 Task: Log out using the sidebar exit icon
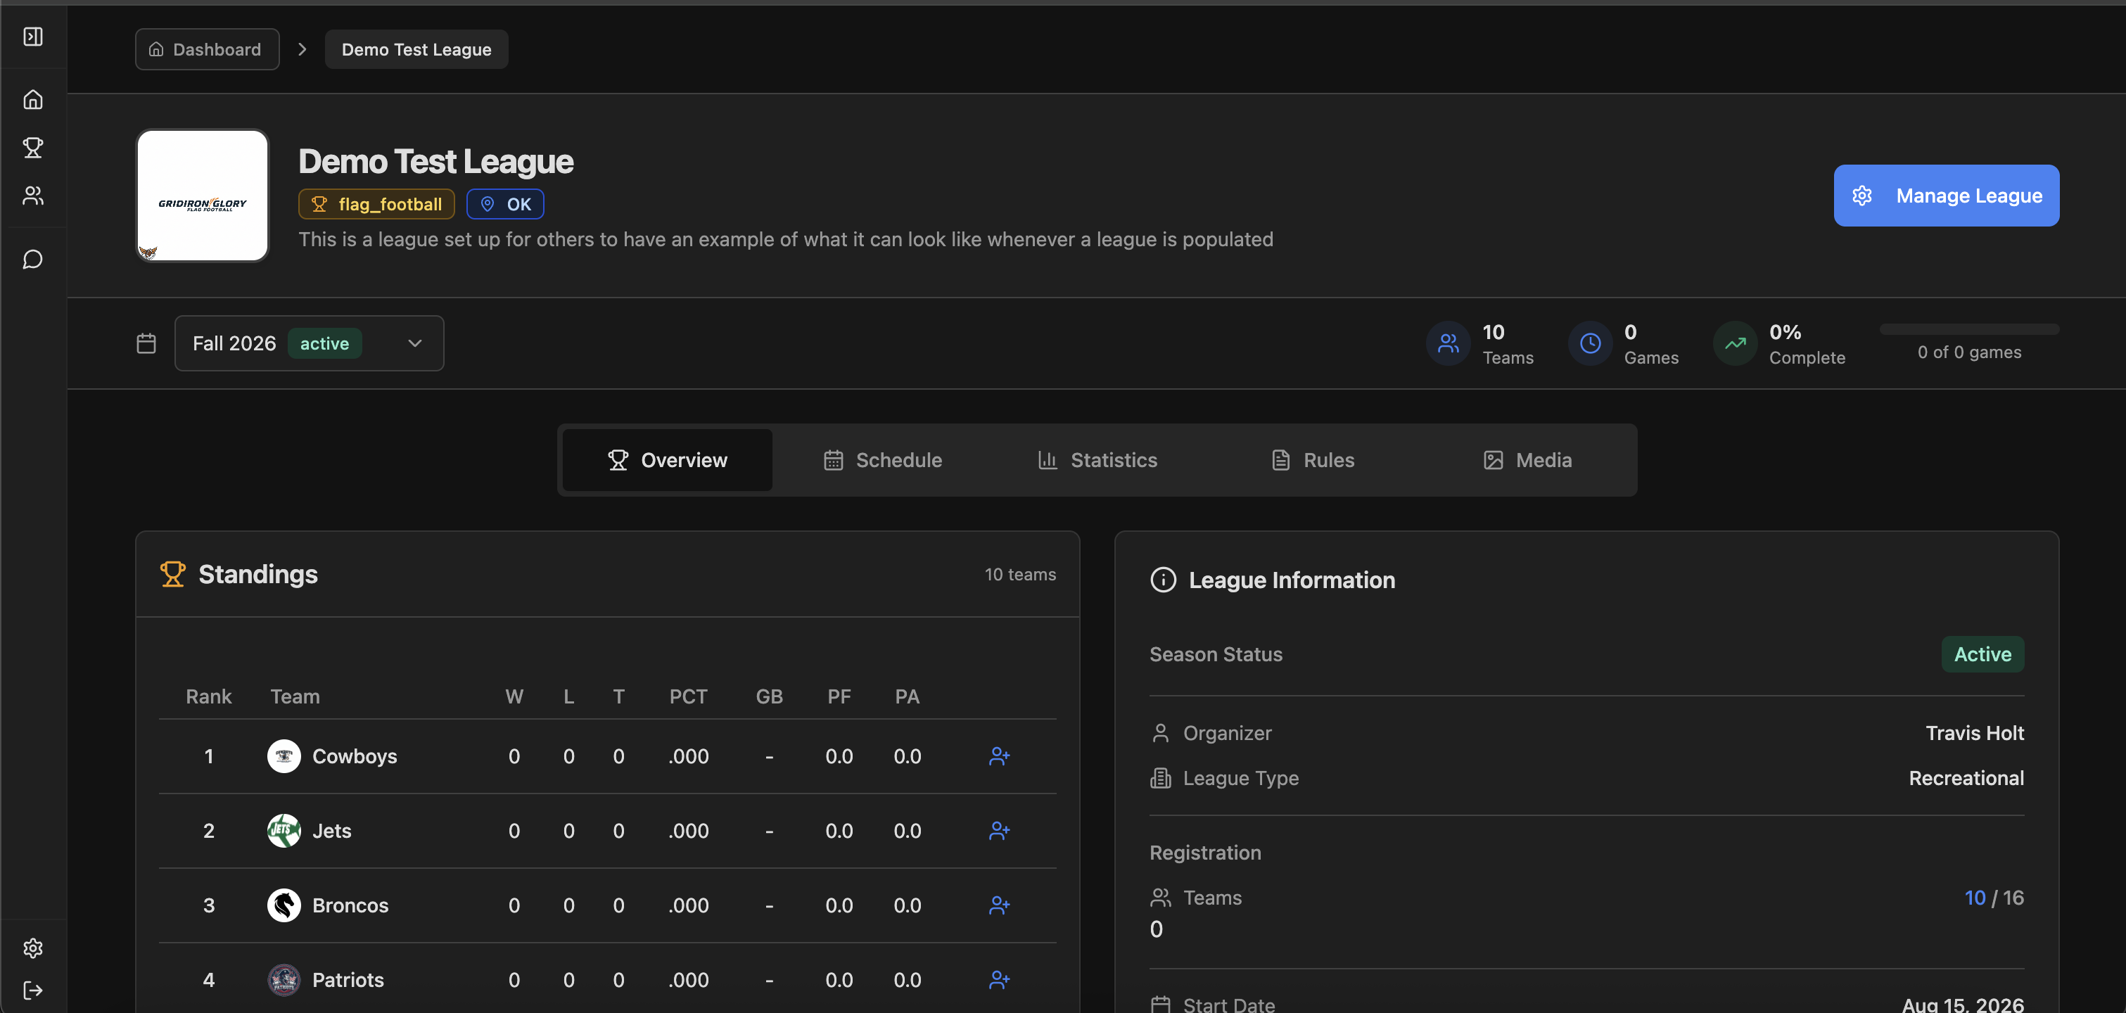pyautogui.click(x=33, y=990)
